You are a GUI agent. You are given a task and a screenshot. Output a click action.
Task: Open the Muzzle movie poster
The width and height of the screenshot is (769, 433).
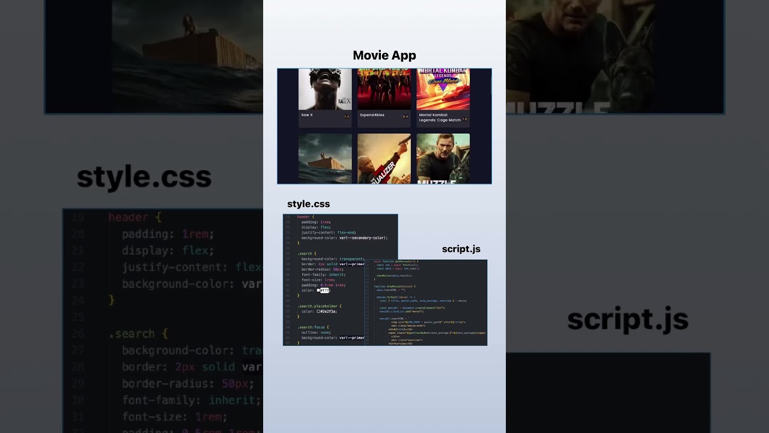[x=443, y=158]
